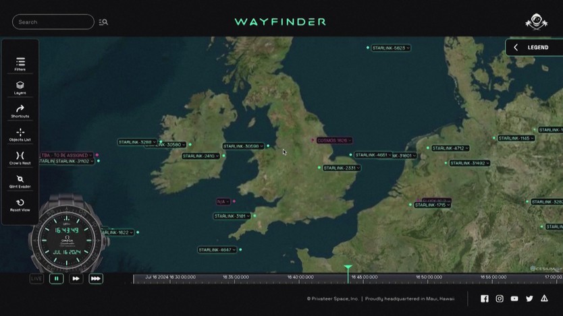This screenshot has height=316, width=563.
Task: Click the Omega watch clock display
Action: (67, 240)
